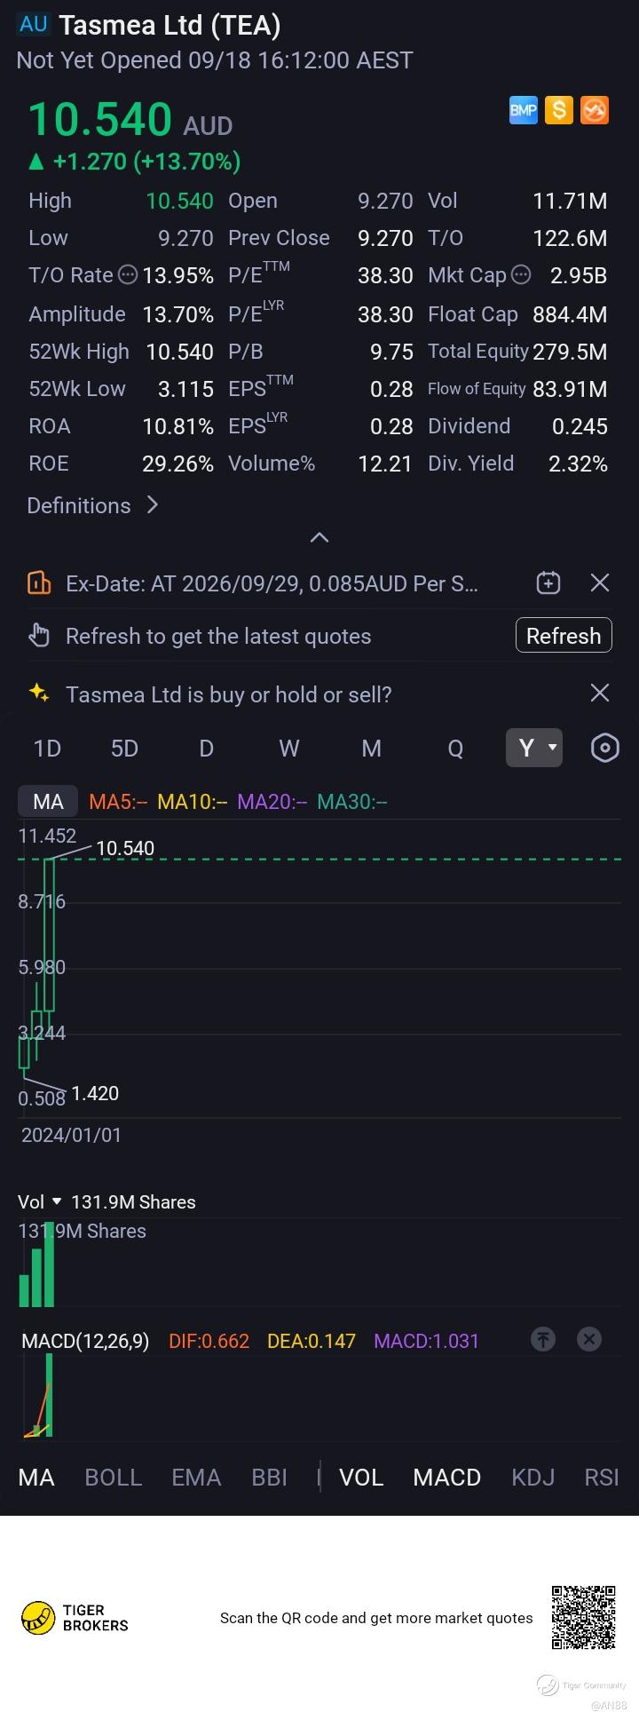This screenshot has width=639, height=1720.
Task: Open the Y period dropdown
Action: tap(534, 748)
